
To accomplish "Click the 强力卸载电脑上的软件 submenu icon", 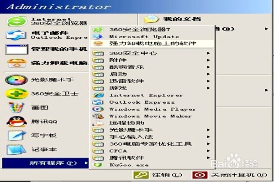I will point(98,44).
